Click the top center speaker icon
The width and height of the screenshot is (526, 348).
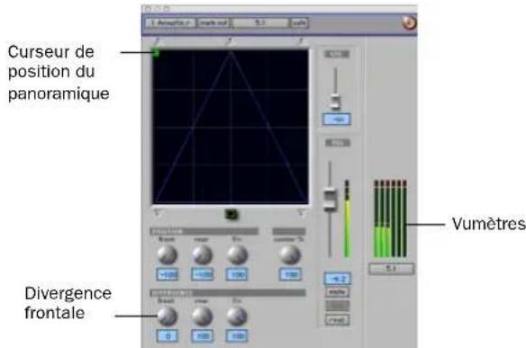[230, 41]
